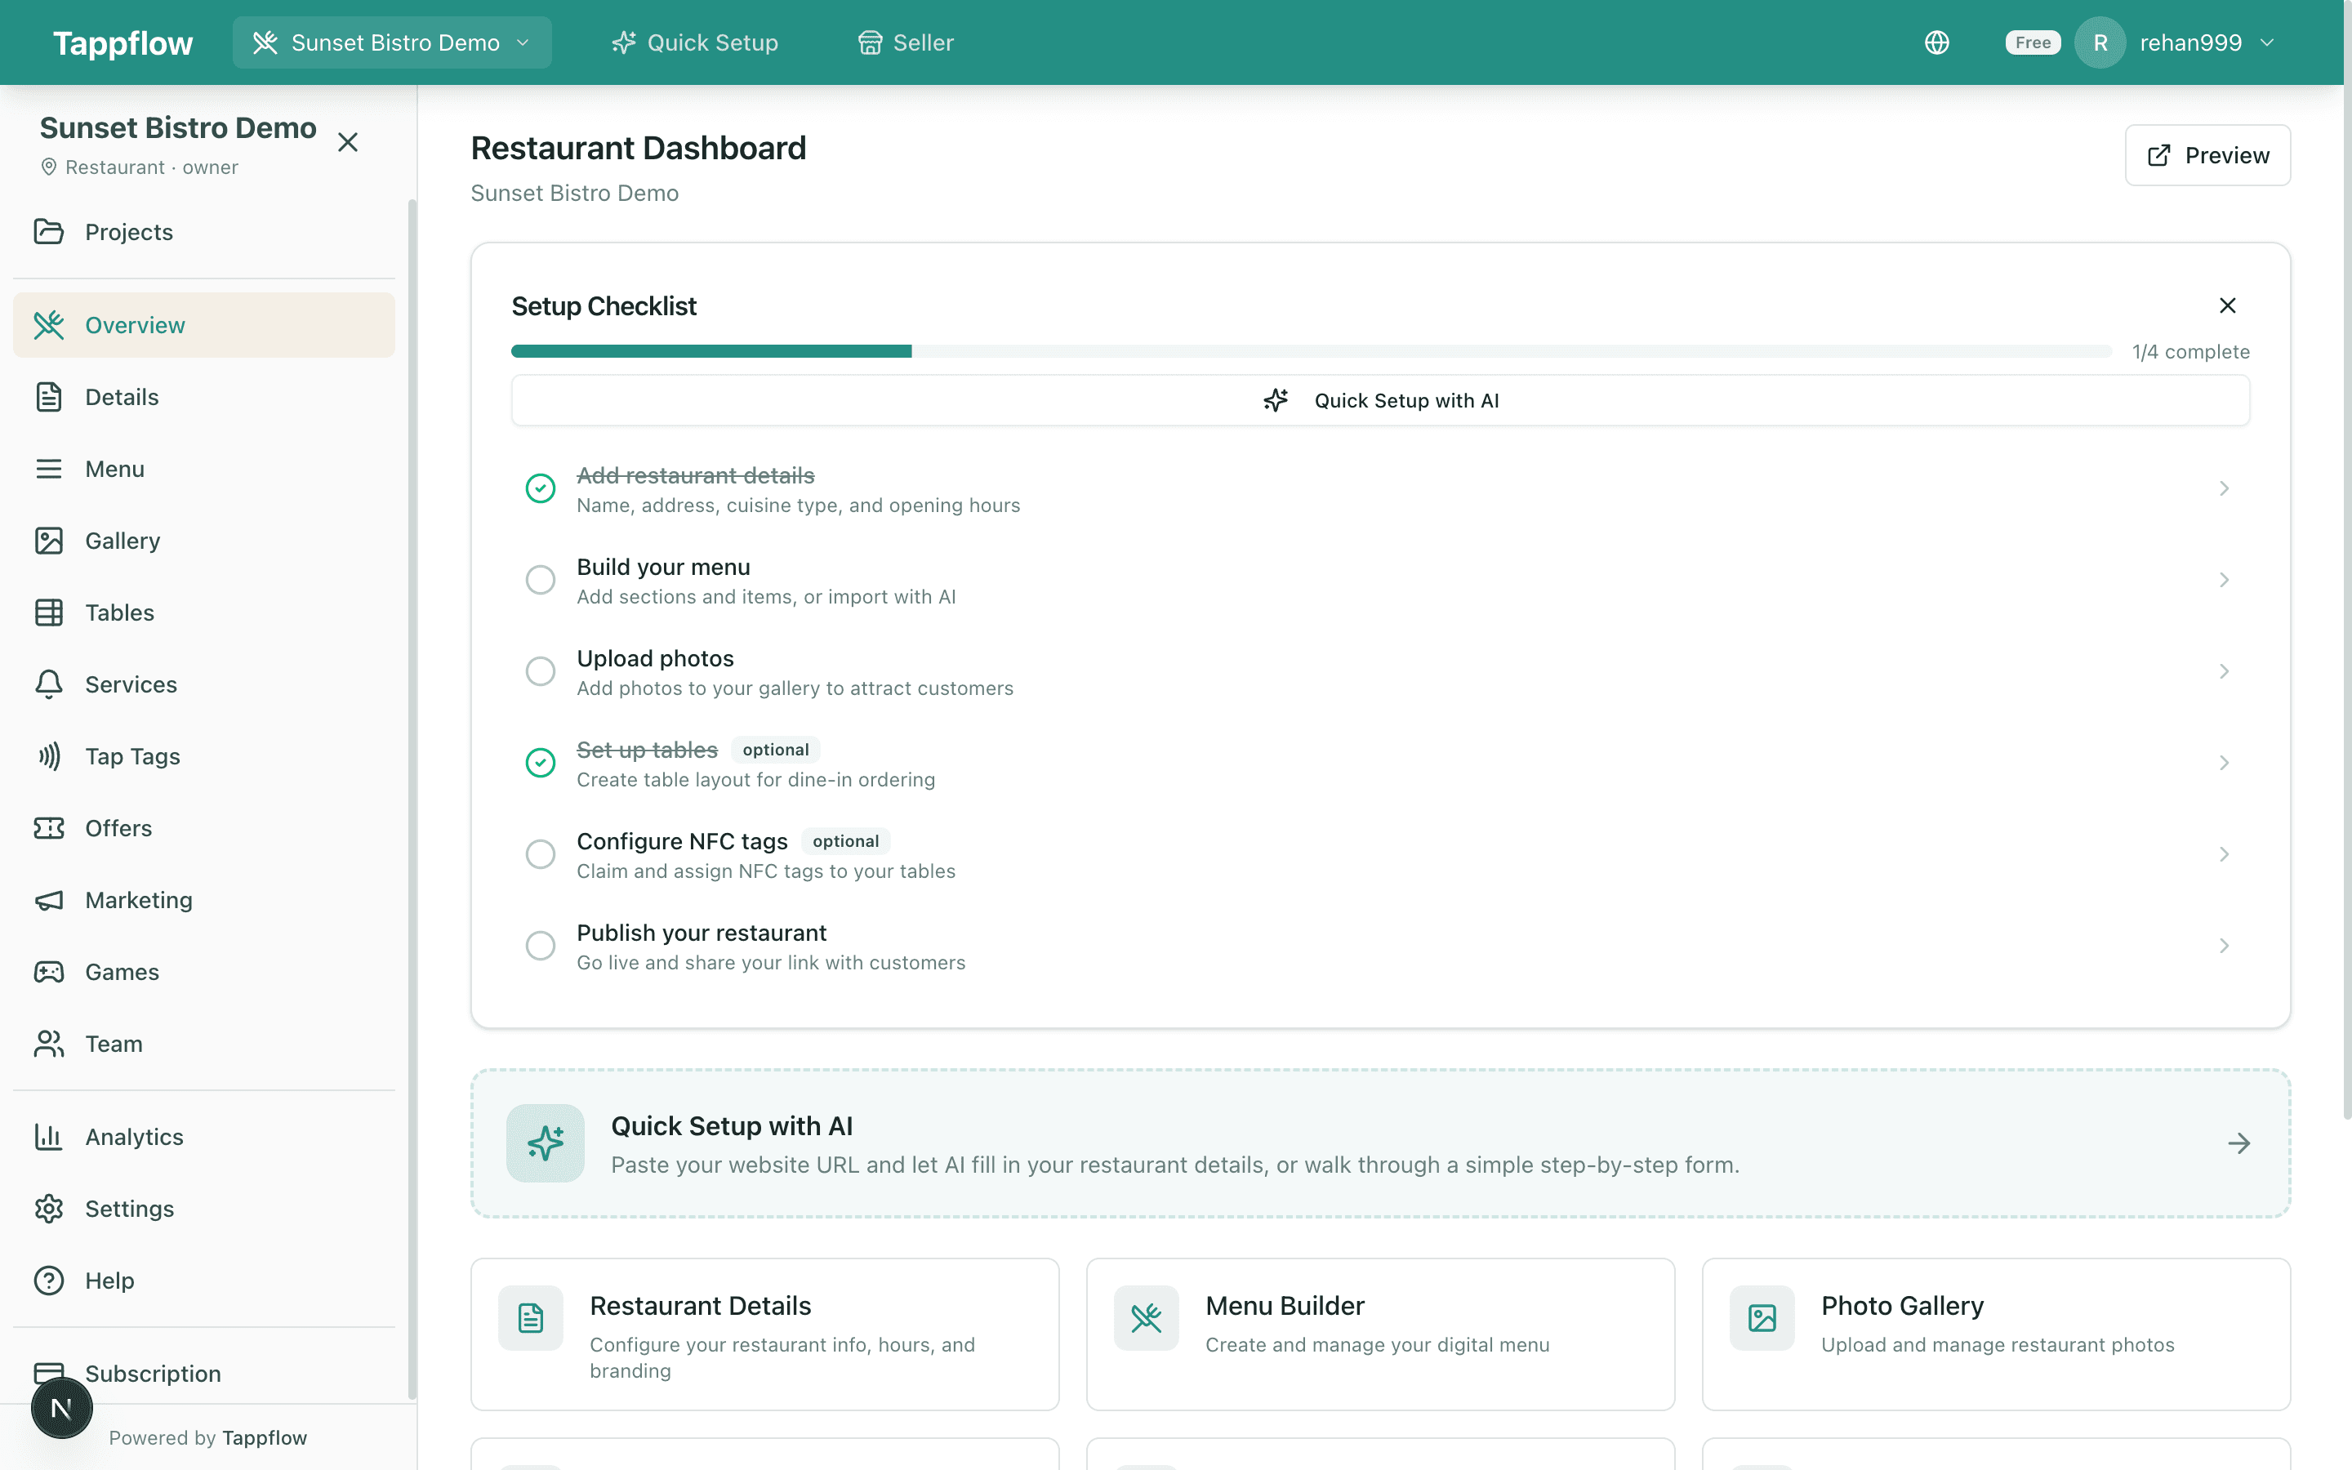2352x1470 pixels.
Task: Open the Menu section in the sidebar
Action: pyautogui.click(x=114, y=469)
